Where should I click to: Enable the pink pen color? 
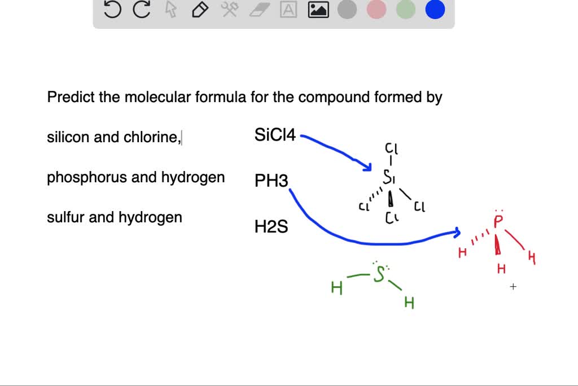point(376,9)
